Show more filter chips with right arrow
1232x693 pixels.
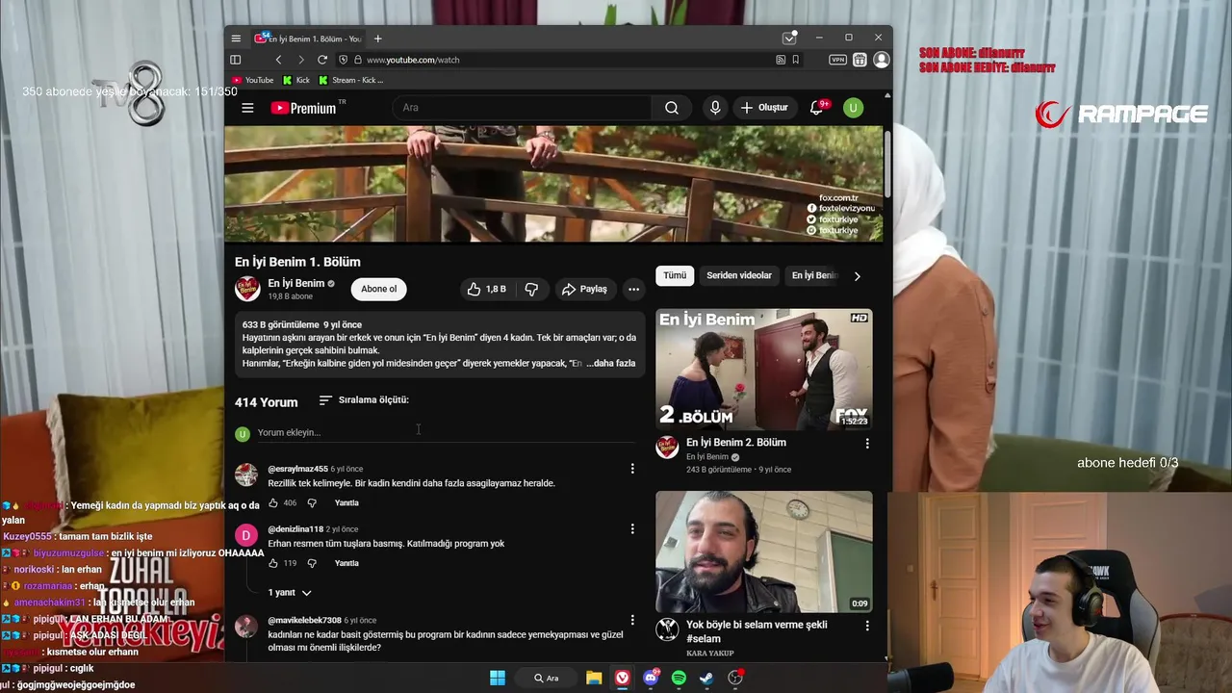point(857,276)
